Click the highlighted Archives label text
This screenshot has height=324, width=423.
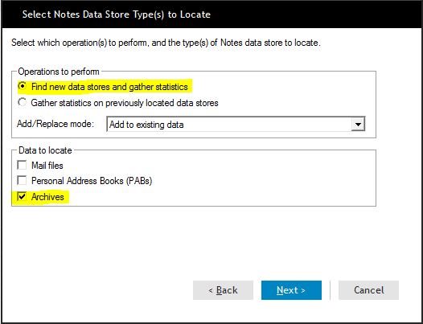[x=47, y=197]
